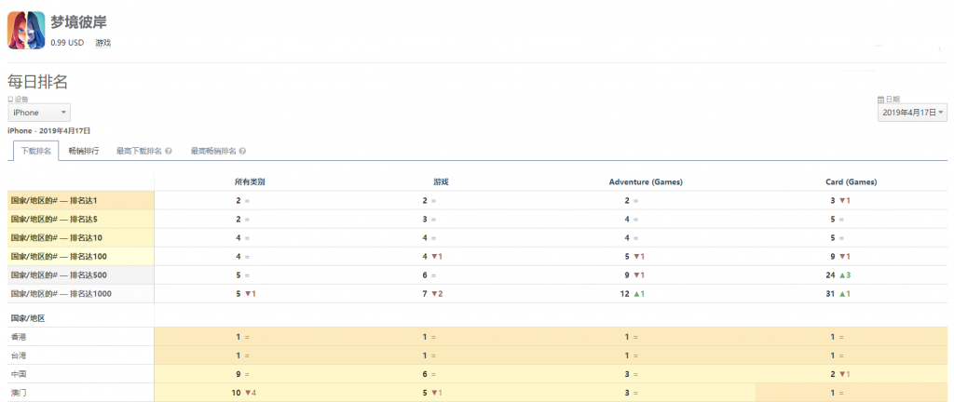Click the 台湾 country row
954x402 pixels.
coord(478,355)
